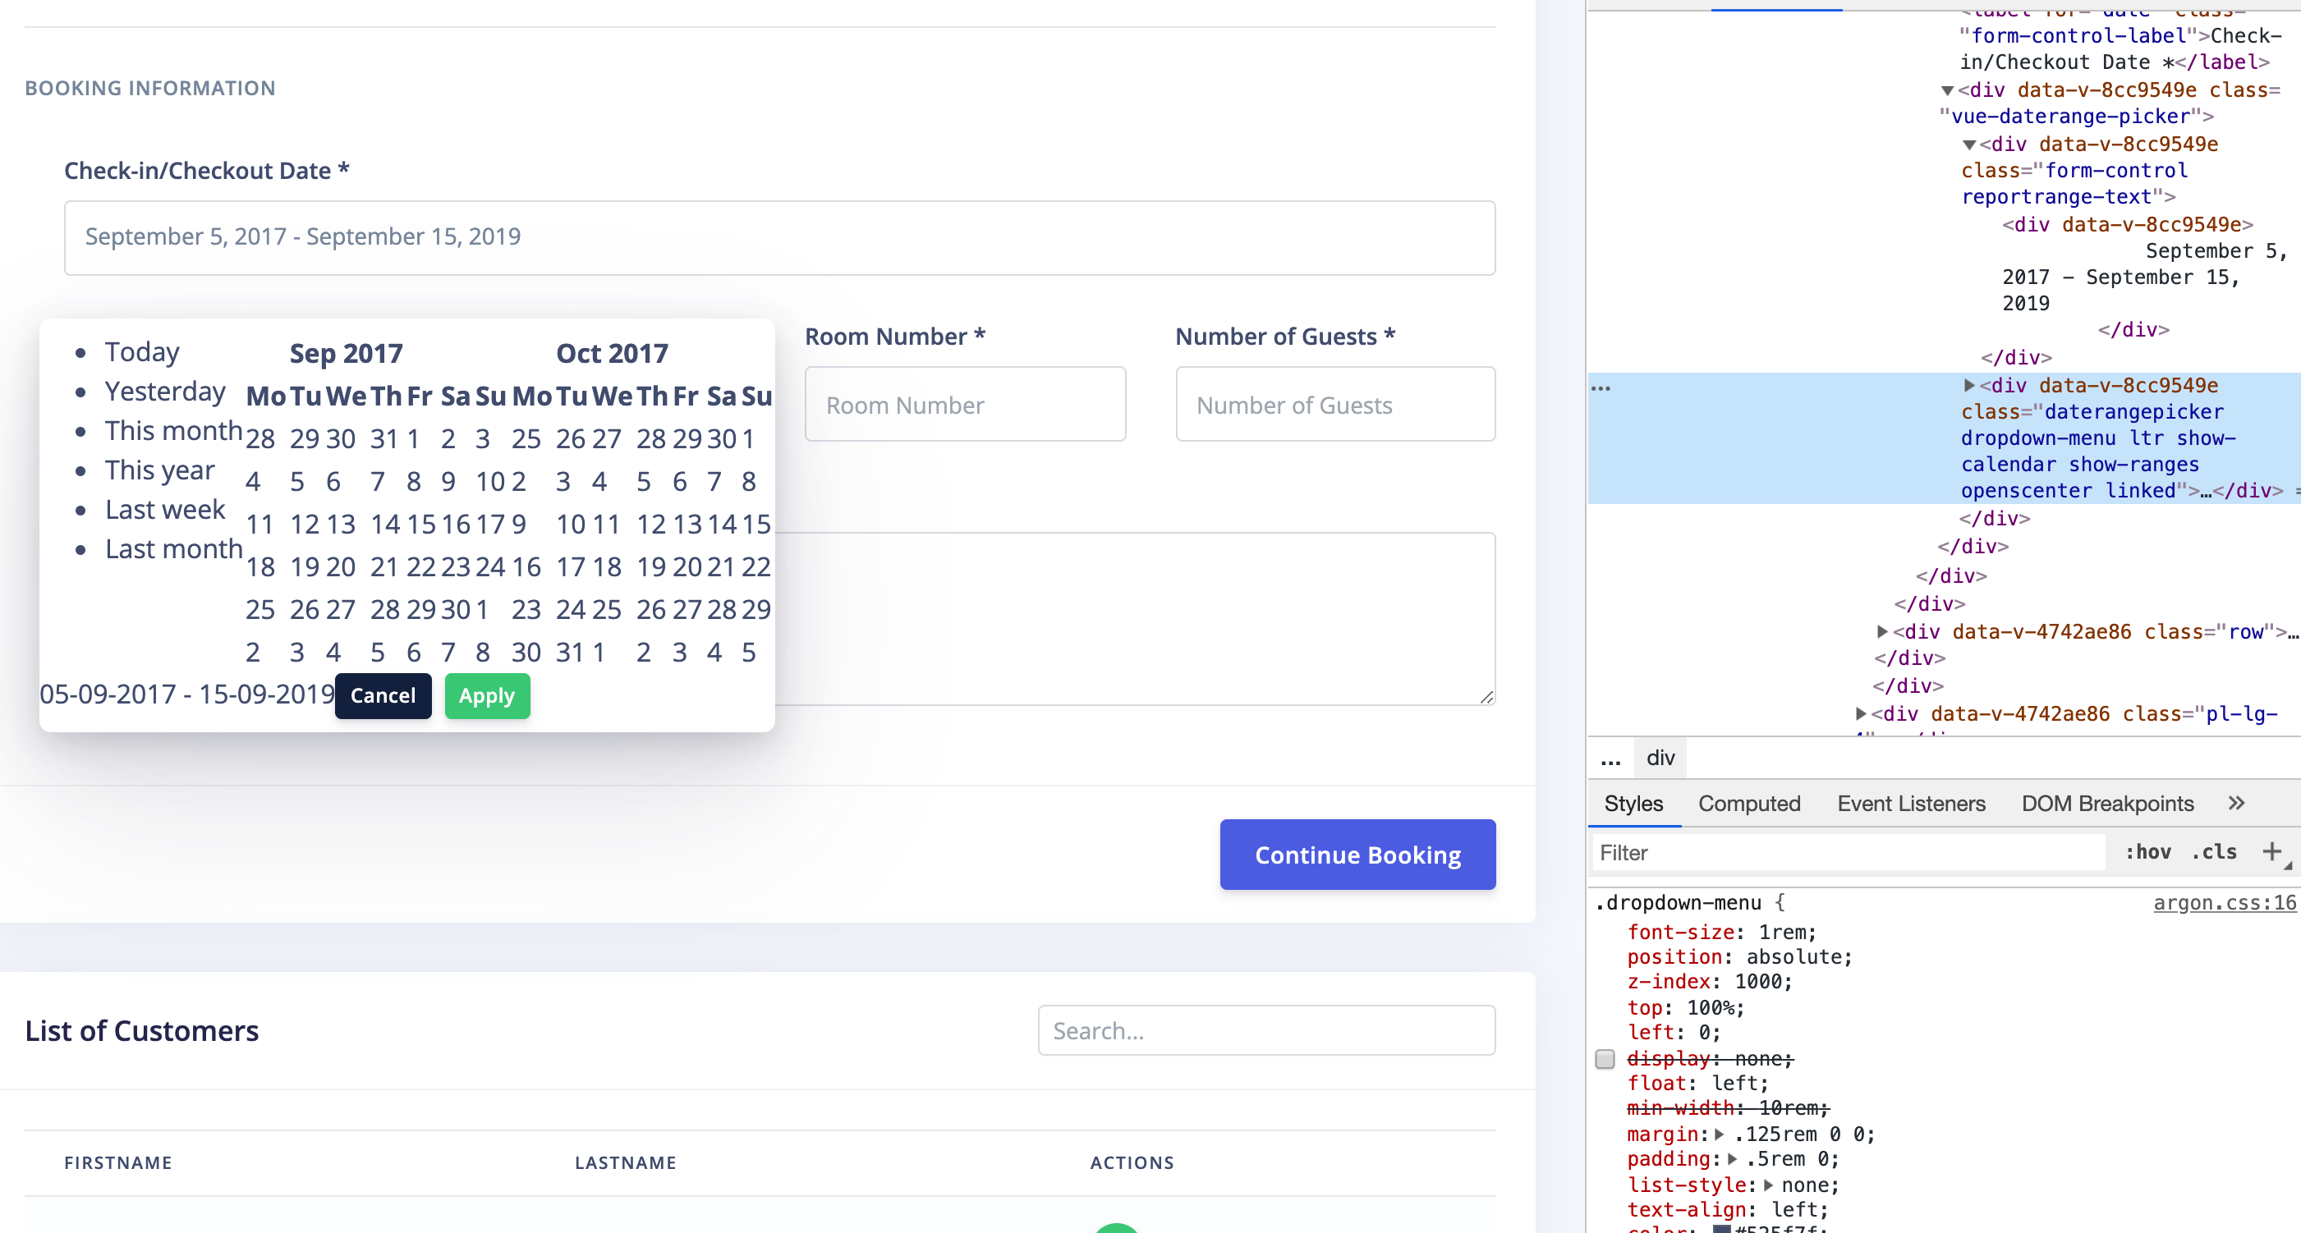Click inside the Room Number input field

point(965,405)
